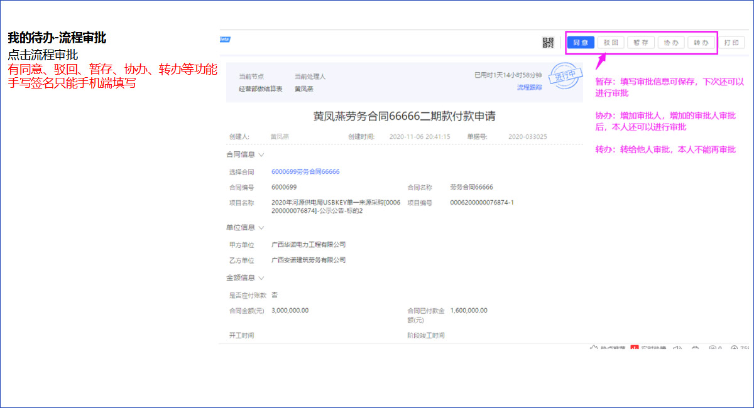Click the slide heading 我的待办-流程审批
This screenshot has height=408, width=754.
tap(57, 38)
